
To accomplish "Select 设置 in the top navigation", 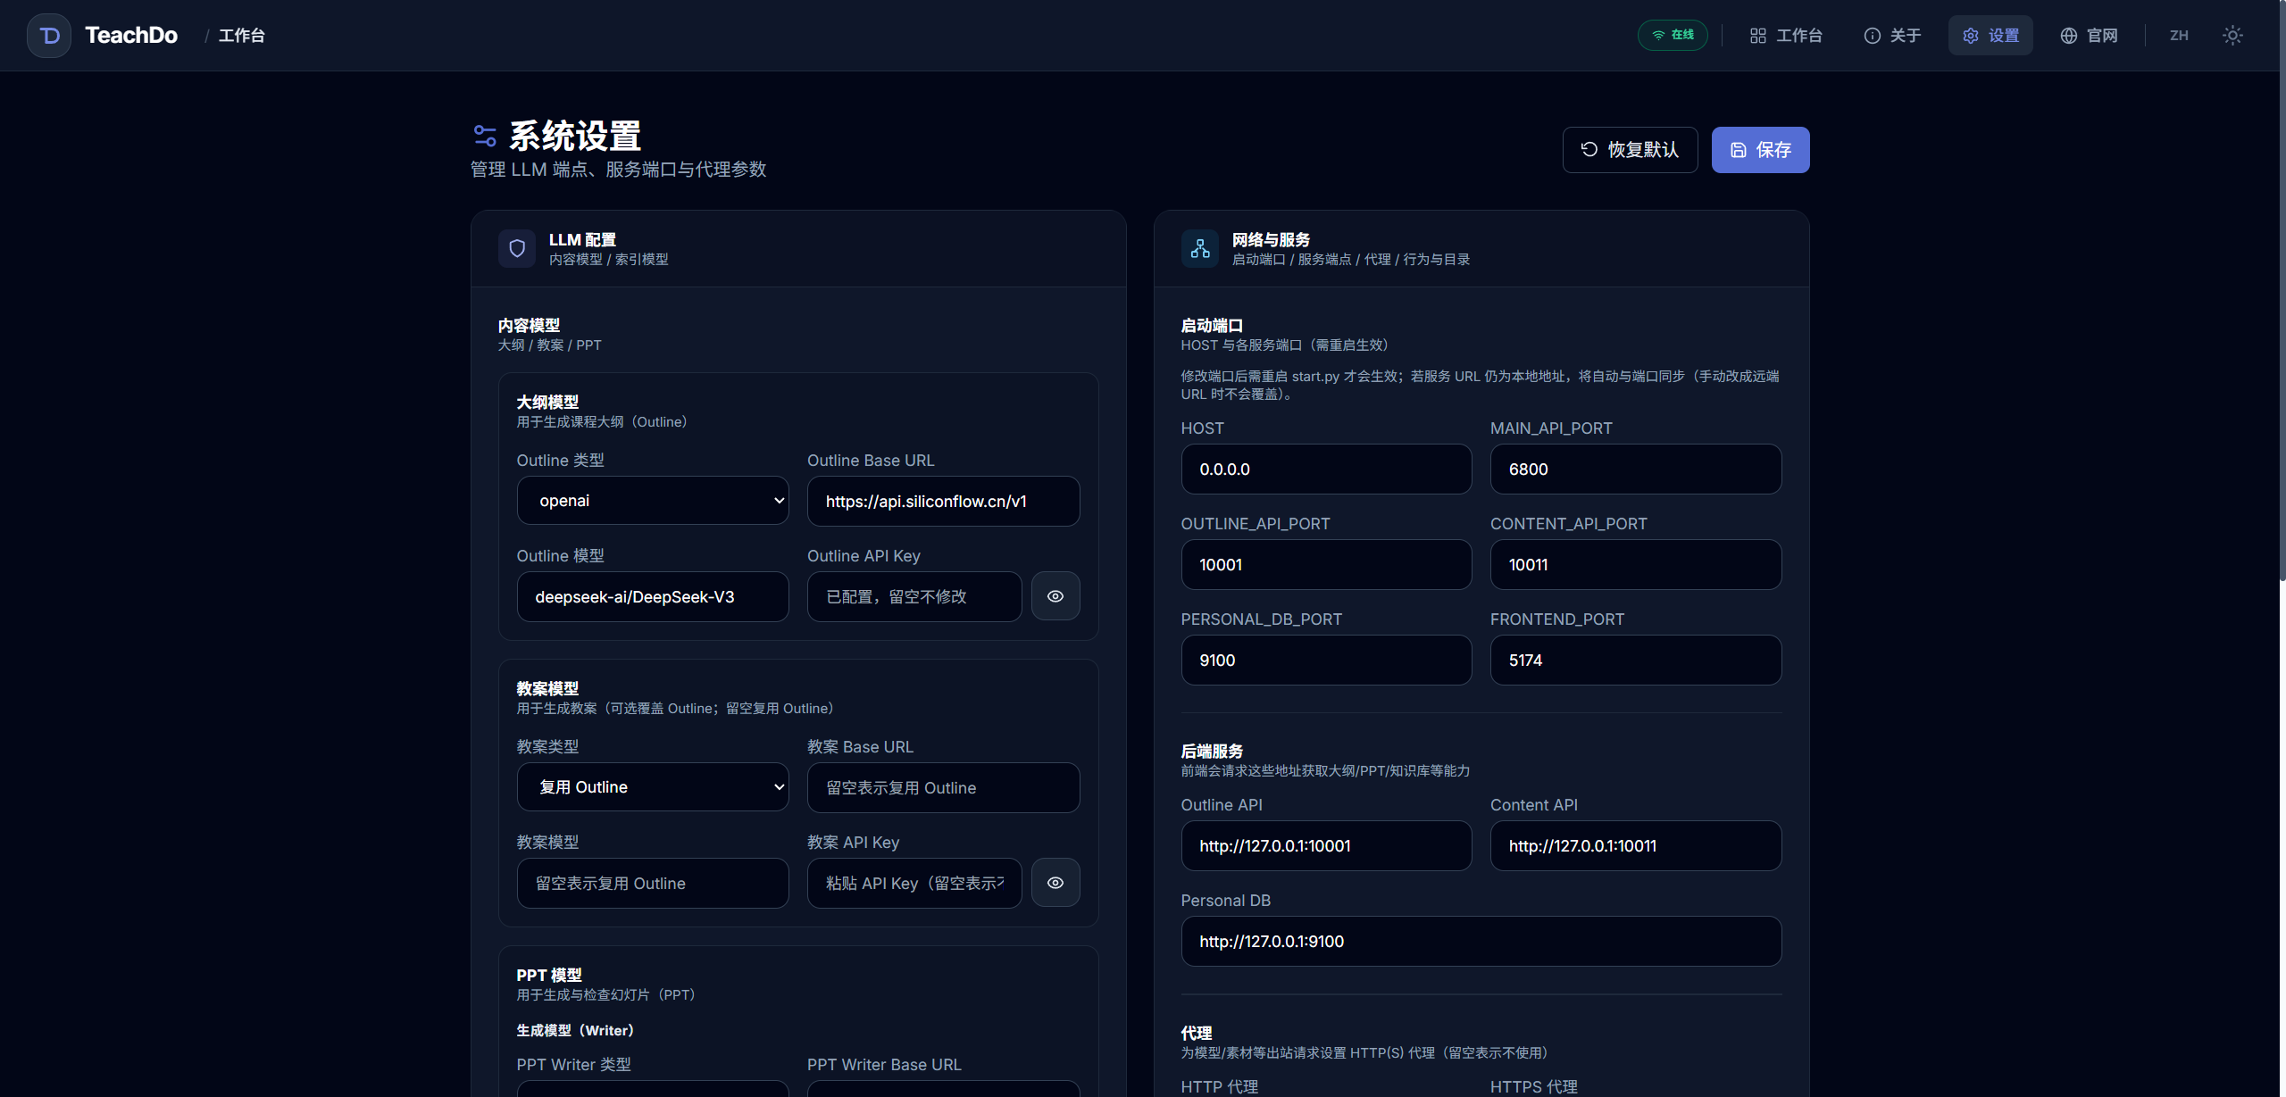I will (x=1990, y=35).
